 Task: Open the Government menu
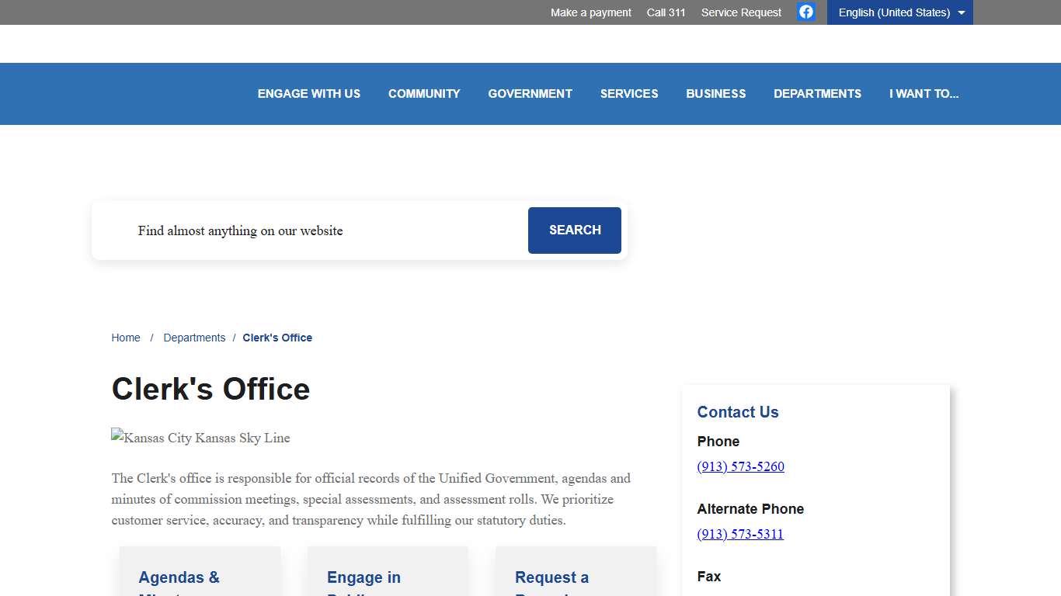[530, 94]
